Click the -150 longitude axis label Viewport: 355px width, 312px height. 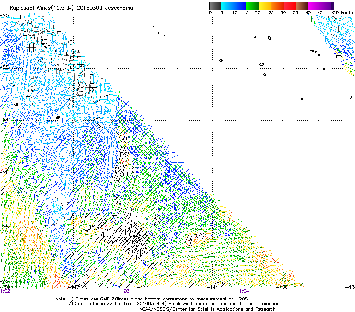tap(5, 287)
